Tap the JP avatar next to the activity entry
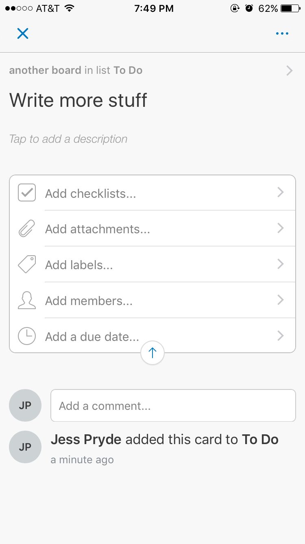The width and height of the screenshot is (305, 544). pyautogui.click(x=25, y=447)
